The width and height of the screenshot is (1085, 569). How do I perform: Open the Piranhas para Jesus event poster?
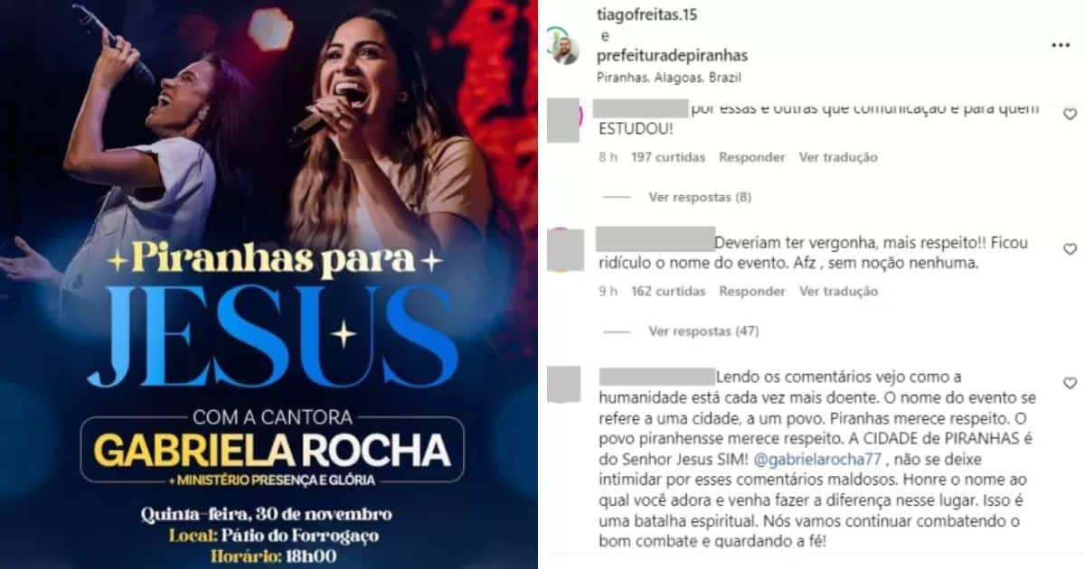pyautogui.click(x=269, y=284)
